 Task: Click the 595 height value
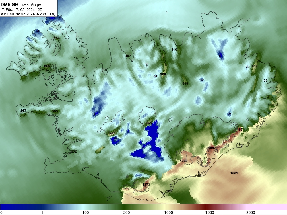pyautogui.click(x=55, y=111)
